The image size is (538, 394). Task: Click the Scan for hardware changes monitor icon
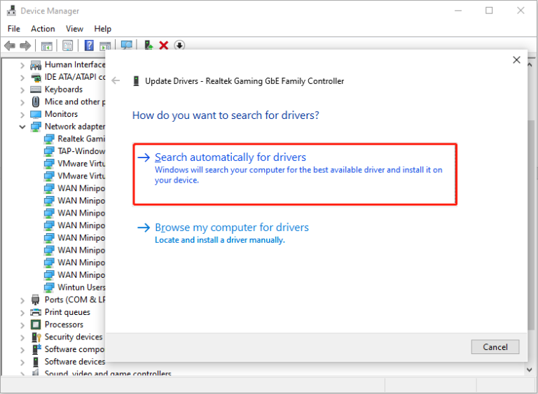pos(127,45)
